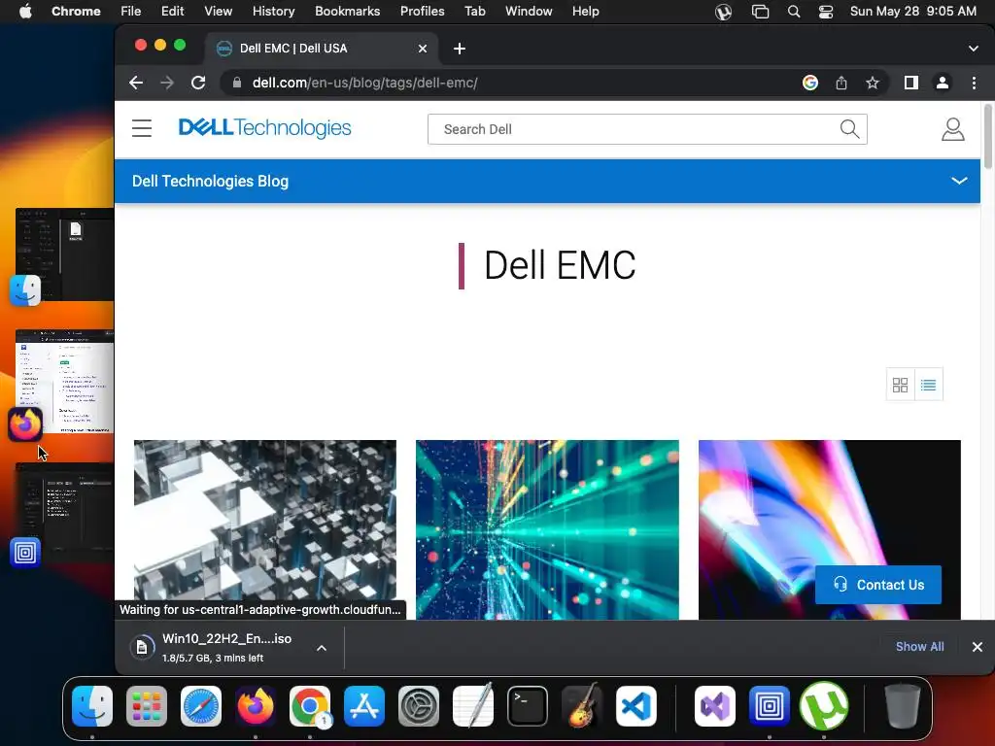This screenshot has width=995, height=746.
Task: Click the Stage Manager Finder window thumbnail
Action: point(65,254)
